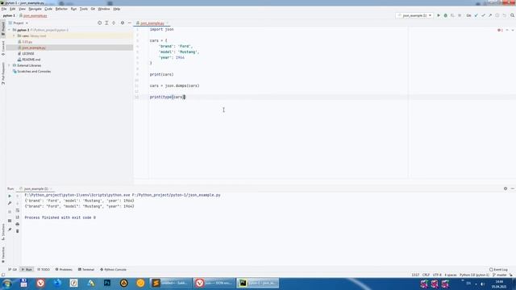Screen dimensions: 516x290
Task: Open the Tools menu
Action: coord(84,9)
